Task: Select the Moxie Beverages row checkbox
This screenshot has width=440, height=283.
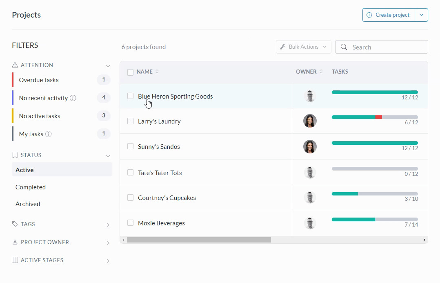Action: click(131, 223)
